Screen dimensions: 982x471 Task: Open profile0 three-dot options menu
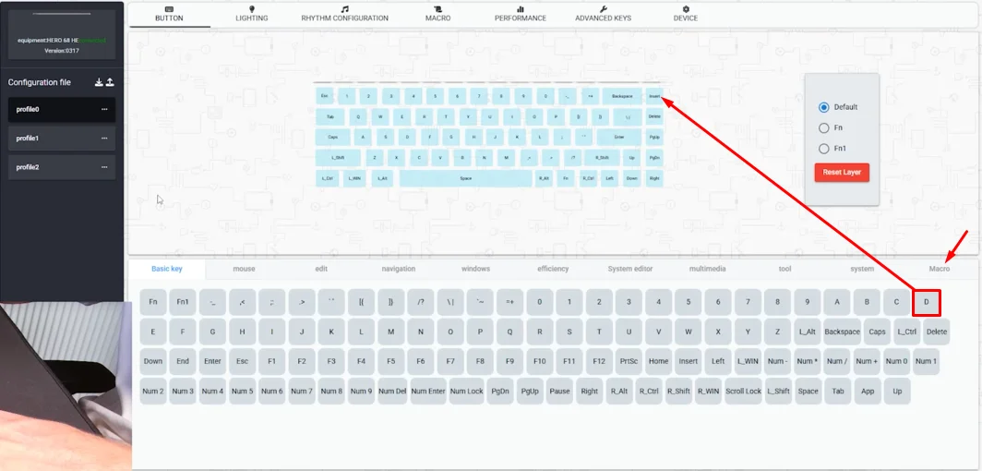104,109
